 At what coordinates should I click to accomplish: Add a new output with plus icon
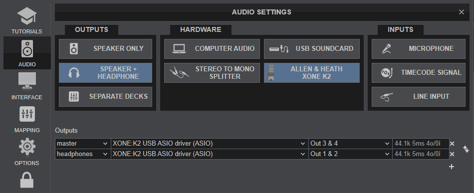[452, 167]
